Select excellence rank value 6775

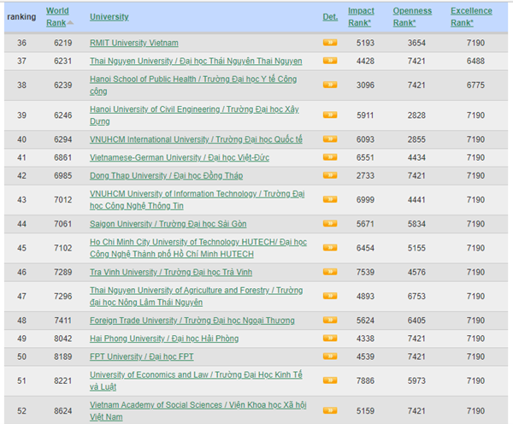[475, 85]
